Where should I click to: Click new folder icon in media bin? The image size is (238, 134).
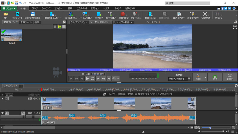pyautogui.click(x=59, y=27)
